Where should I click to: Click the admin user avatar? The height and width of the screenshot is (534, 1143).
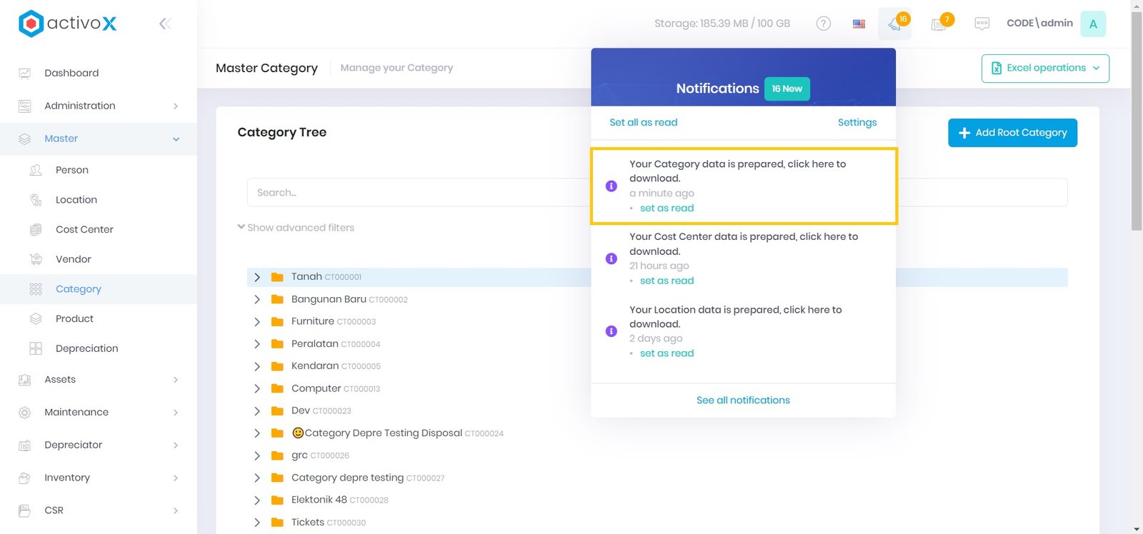coord(1092,24)
